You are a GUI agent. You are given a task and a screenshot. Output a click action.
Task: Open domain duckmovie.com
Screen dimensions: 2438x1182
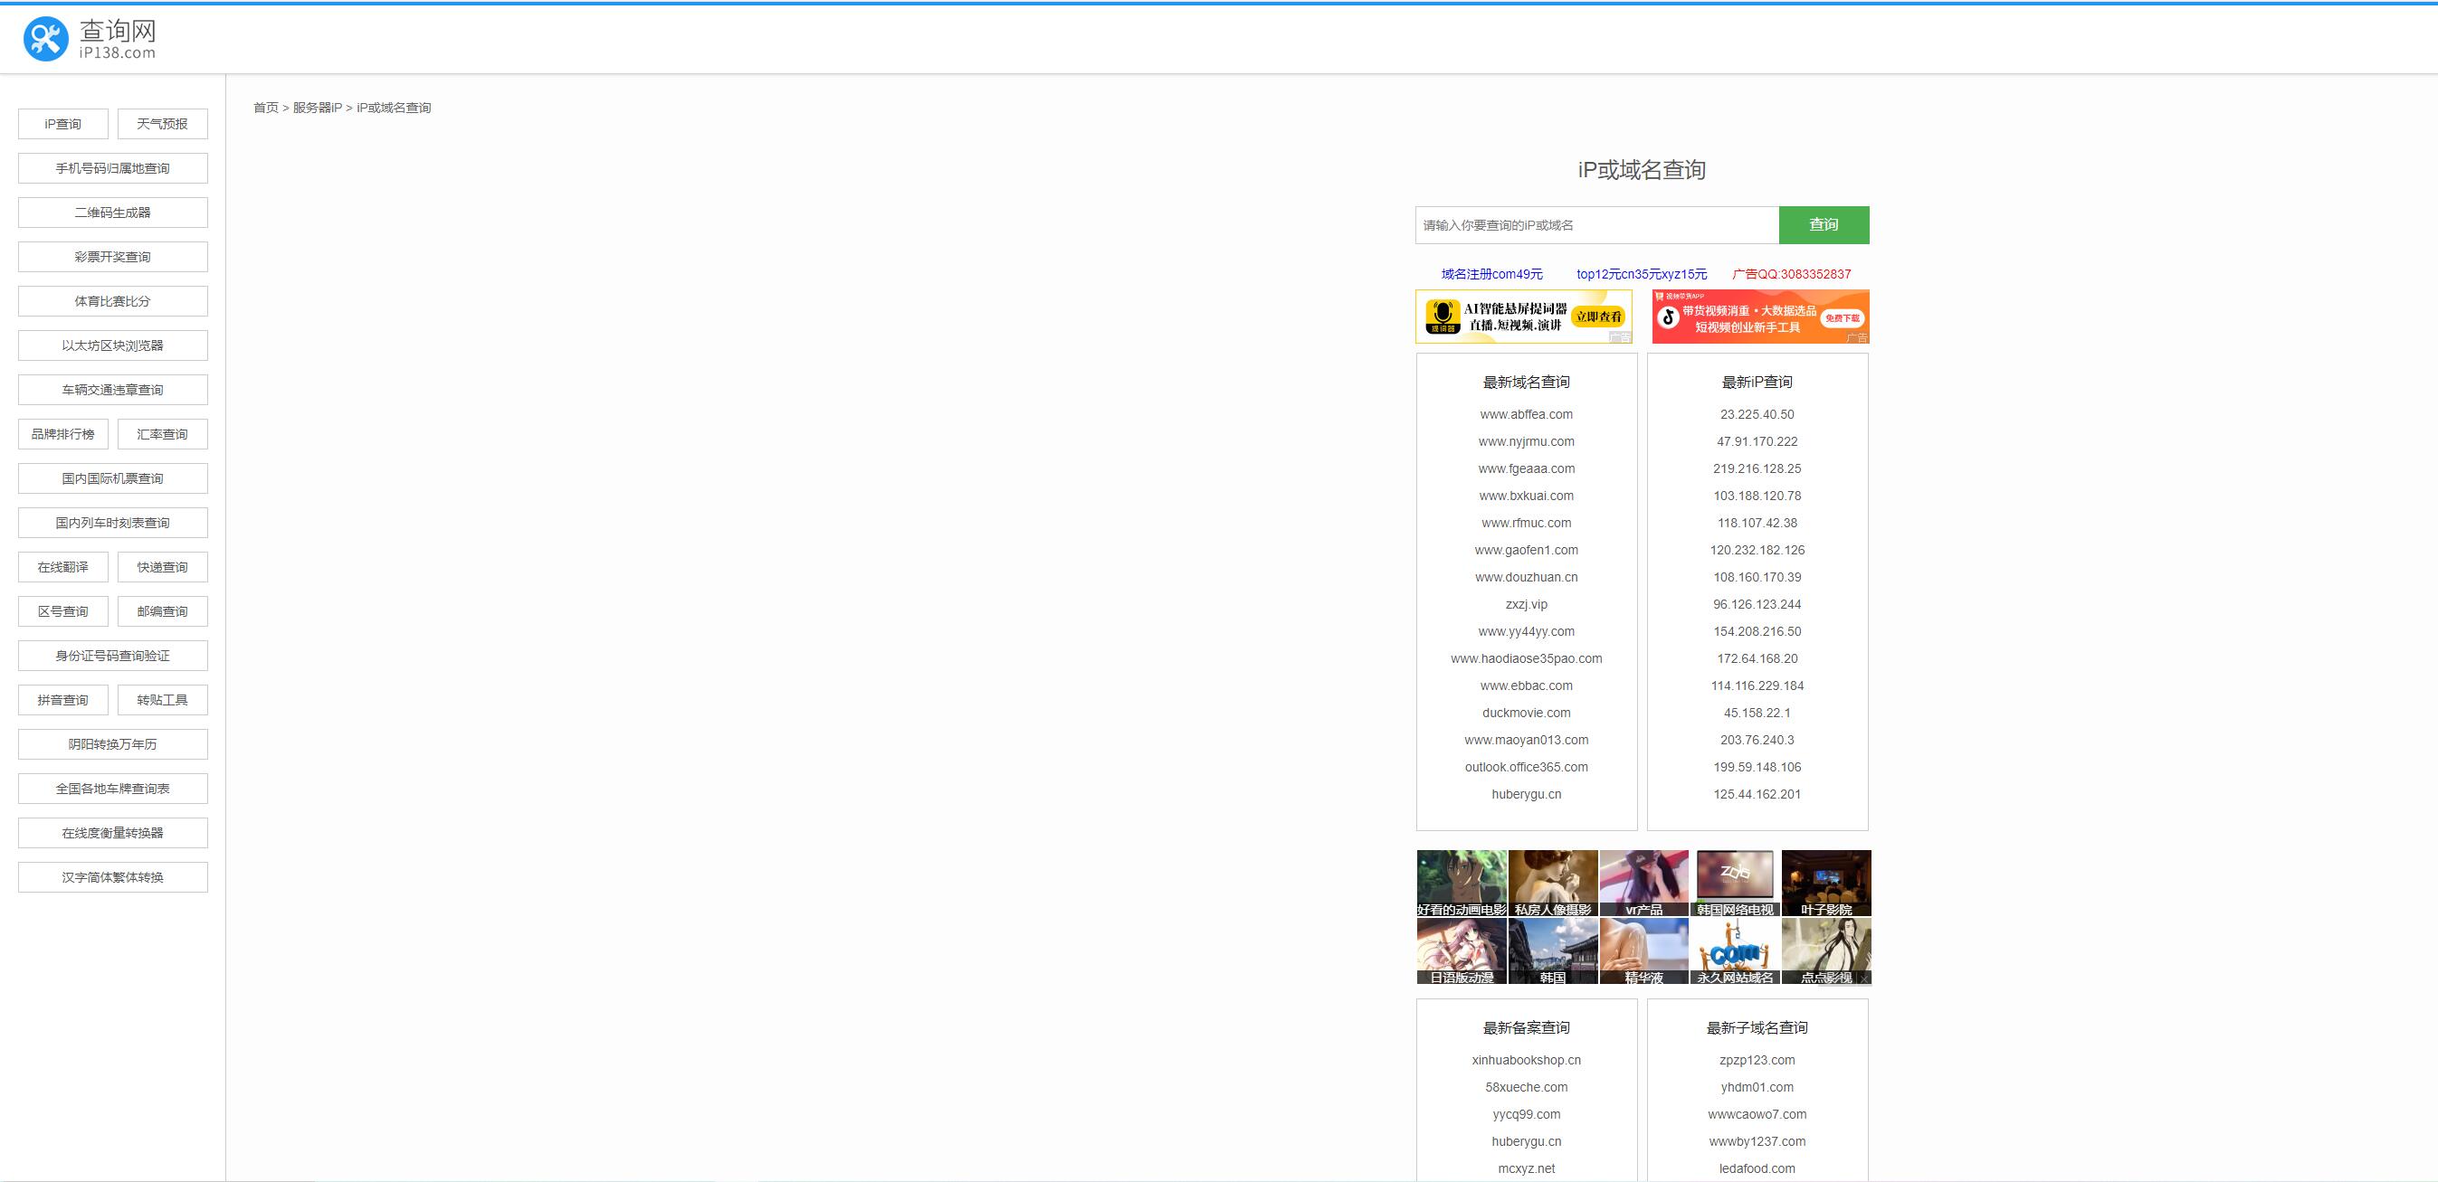(x=1527, y=713)
